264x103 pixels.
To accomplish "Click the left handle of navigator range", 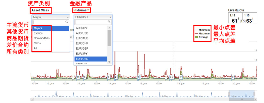I will point(229,94).
